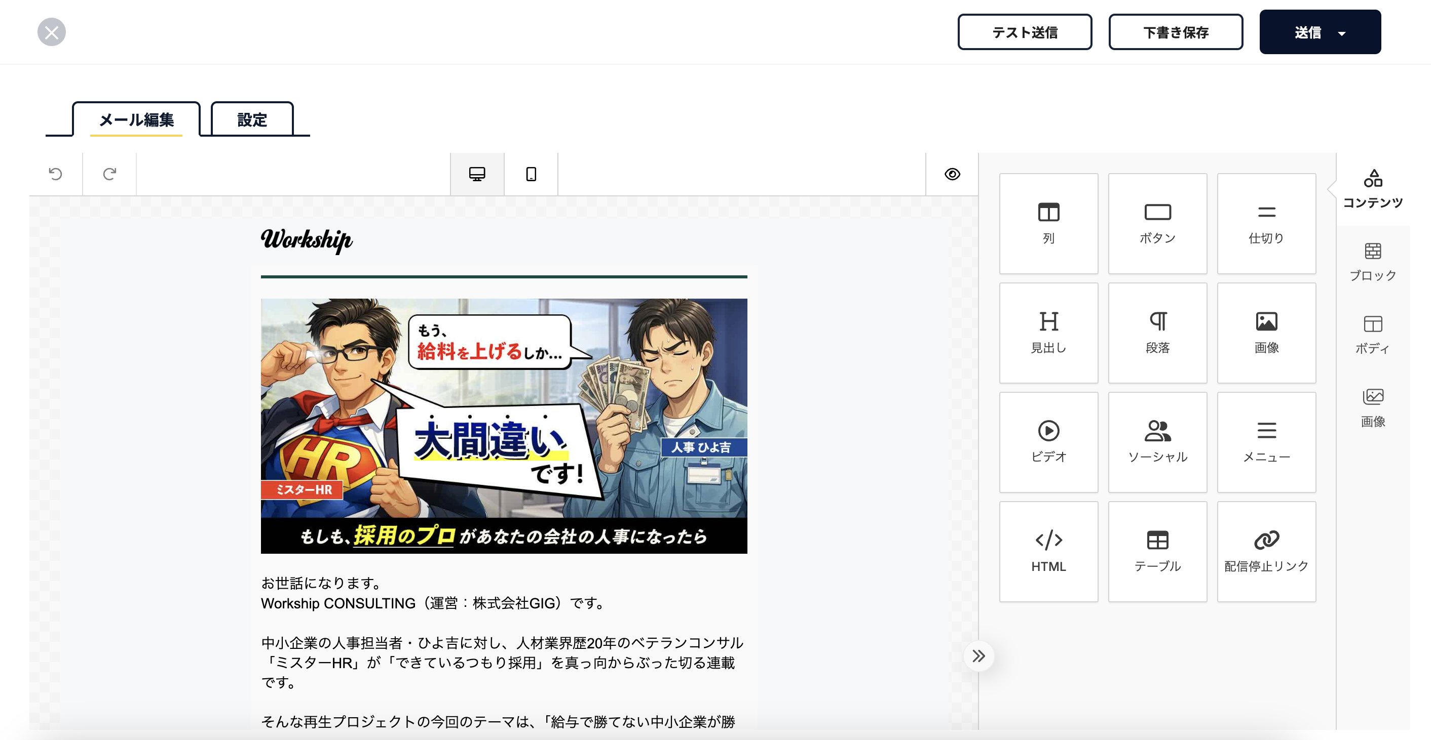Select the 見出し heading block
Image resolution: width=1431 pixels, height=740 pixels.
tap(1048, 333)
